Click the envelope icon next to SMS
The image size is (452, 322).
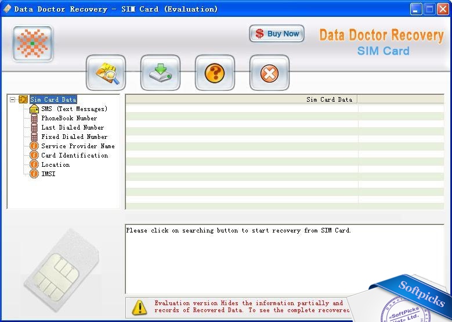(34, 109)
